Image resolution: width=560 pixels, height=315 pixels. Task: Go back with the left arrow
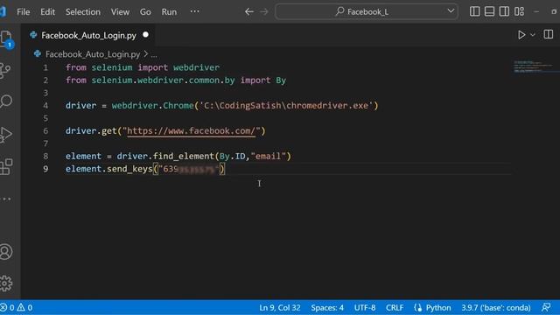point(249,11)
